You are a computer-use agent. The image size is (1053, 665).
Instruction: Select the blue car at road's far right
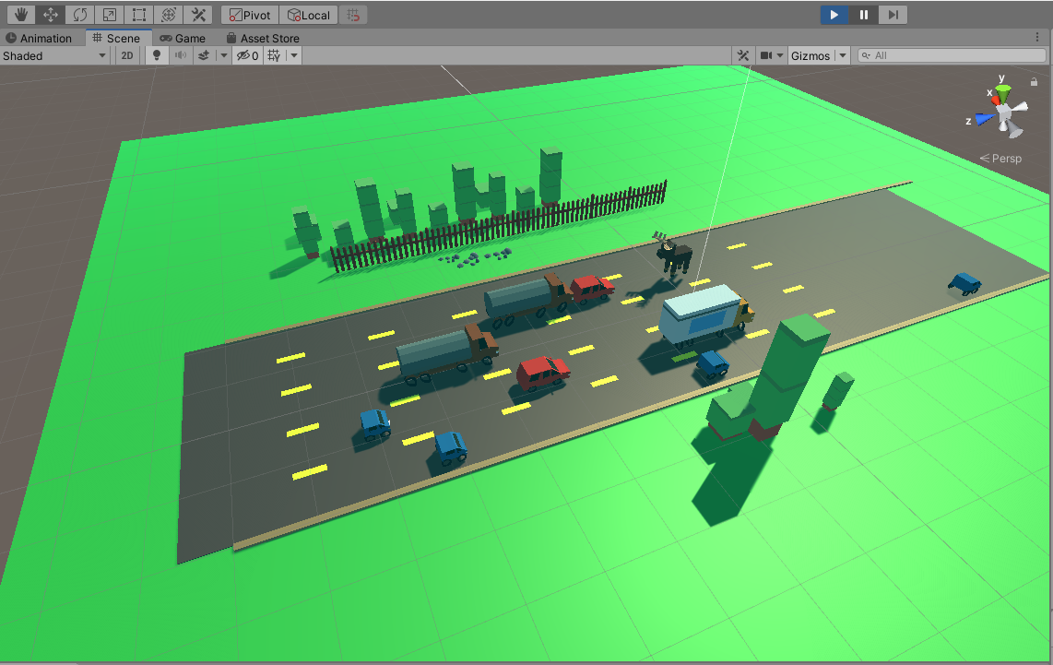(965, 283)
